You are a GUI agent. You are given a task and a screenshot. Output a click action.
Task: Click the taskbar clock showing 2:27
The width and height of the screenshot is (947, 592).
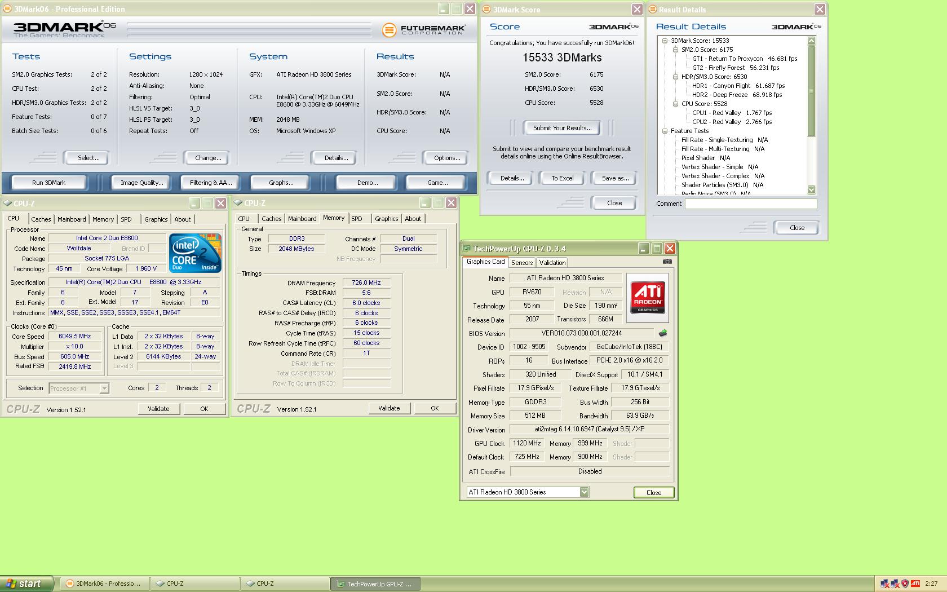pos(931,584)
